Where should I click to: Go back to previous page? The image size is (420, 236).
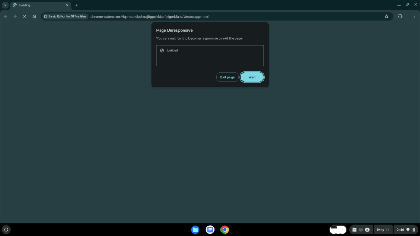[6, 16]
